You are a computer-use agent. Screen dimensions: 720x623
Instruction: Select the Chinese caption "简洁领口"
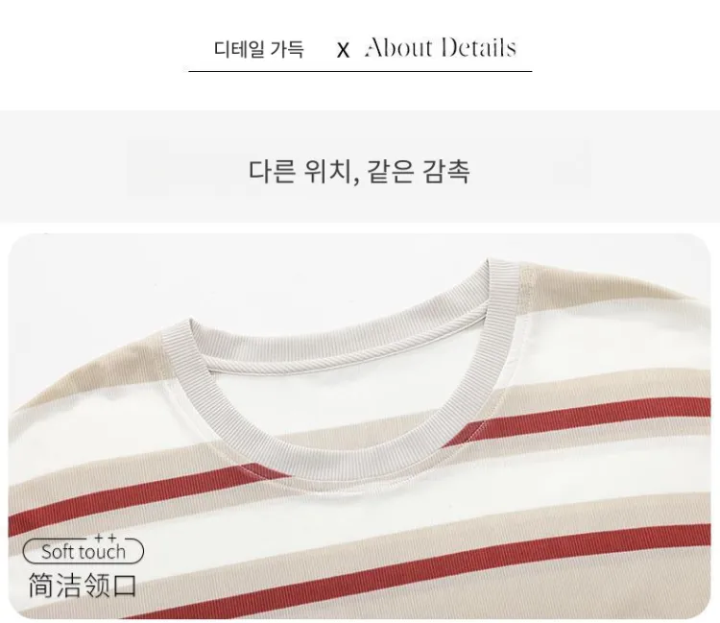point(83,586)
